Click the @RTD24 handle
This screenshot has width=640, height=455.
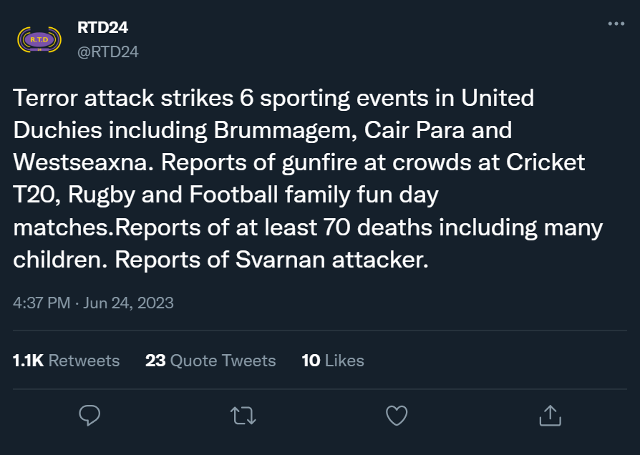[x=107, y=52]
